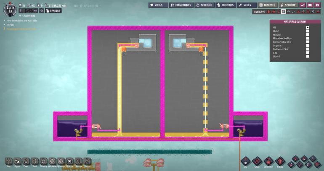Open the Food build category
324x171 pixels.
click(x=35, y=162)
